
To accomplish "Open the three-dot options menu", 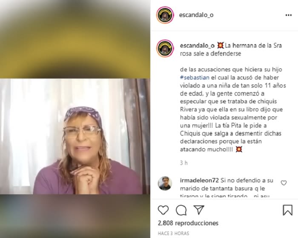I will [x=289, y=15].
